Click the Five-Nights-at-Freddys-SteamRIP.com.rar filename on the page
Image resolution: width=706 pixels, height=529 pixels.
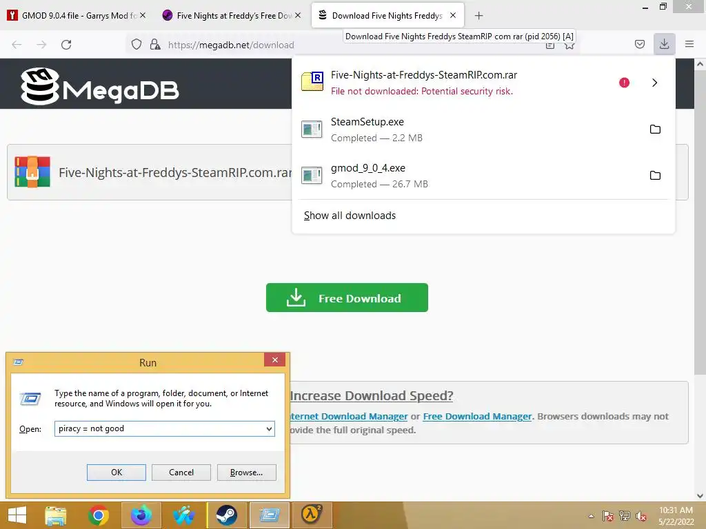coord(176,173)
